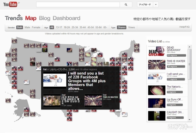Click the YouTube logo

click(10, 5)
